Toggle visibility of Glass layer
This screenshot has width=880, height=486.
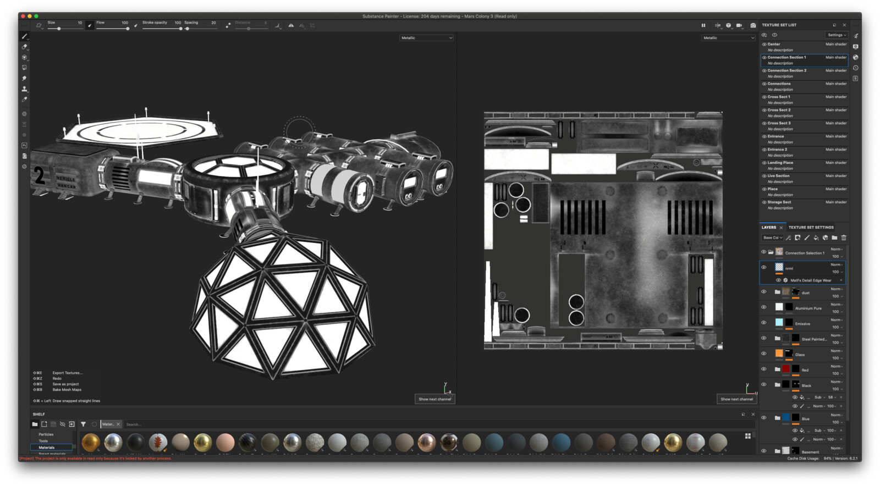(x=763, y=354)
